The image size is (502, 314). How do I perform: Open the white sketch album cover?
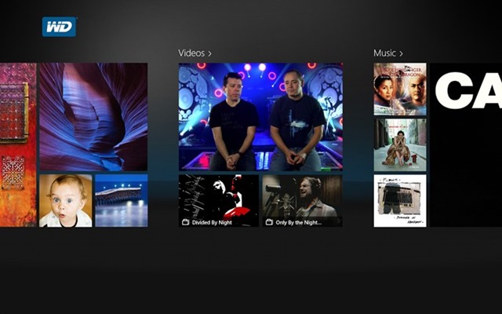click(x=399, y=201)
